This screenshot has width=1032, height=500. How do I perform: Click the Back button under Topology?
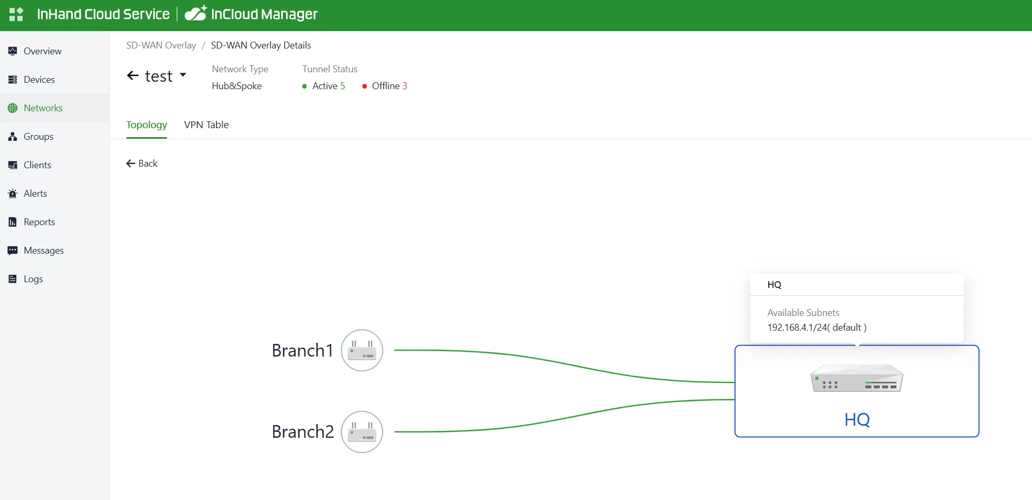click(142, 164)
